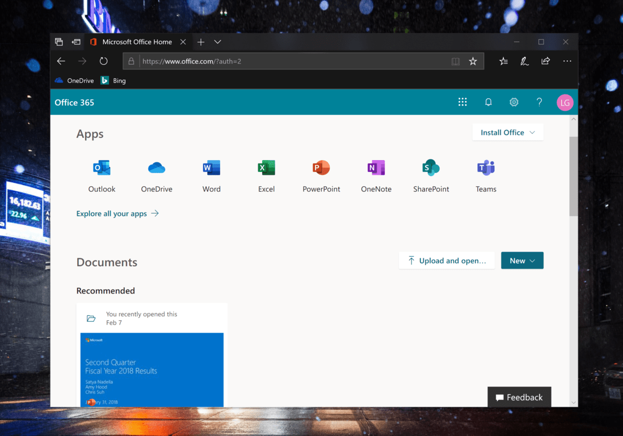Follow the Explore all your apps link

point(111,213)
